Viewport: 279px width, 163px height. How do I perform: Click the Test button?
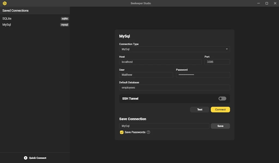199,109
